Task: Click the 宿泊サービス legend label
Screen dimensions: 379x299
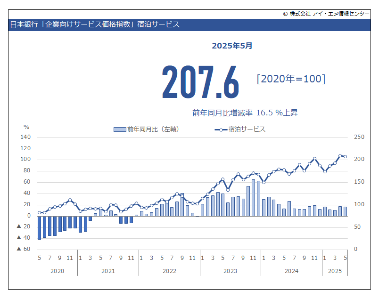Action: click(247, 129)
